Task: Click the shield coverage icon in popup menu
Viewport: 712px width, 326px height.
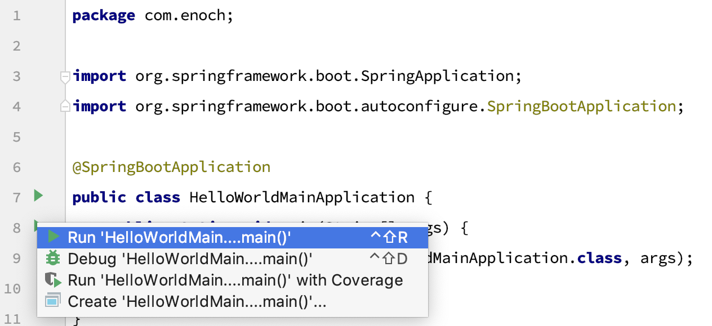Action: [53, 280]
